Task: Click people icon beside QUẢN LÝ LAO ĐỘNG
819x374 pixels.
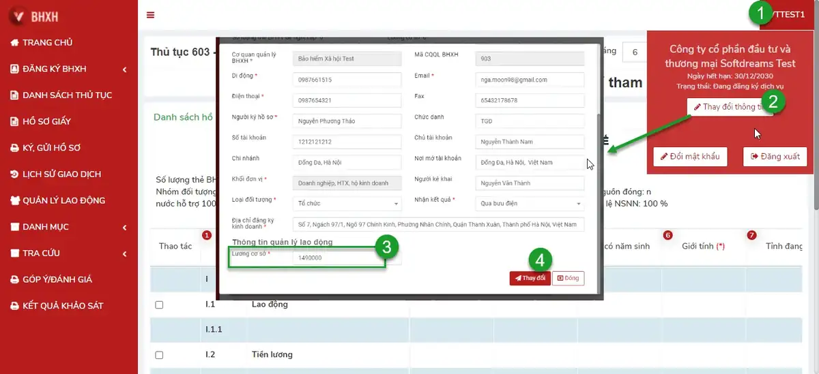Action: tap(14, 200)
